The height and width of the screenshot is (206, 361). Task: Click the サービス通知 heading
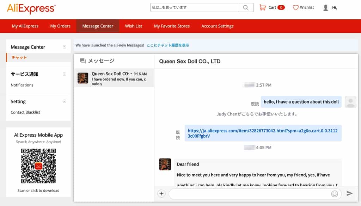[24, 74]
